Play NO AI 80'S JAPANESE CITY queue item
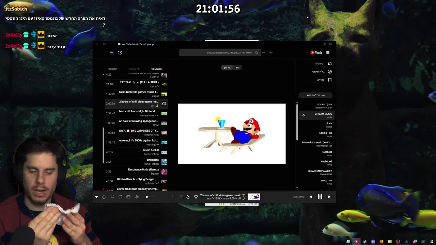 (x=136, y=133)
